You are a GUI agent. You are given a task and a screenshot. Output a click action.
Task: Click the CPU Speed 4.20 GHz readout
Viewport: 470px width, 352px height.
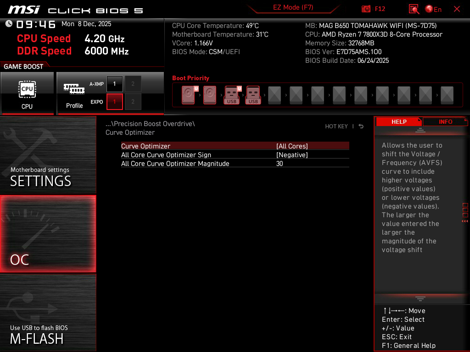coord(70,38)
